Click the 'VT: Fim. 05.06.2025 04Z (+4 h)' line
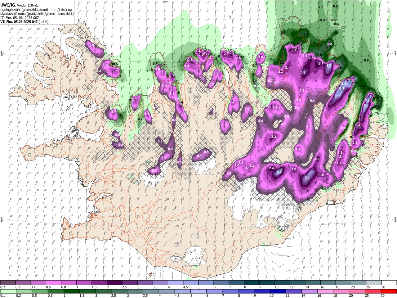The height and width of the screenshot is (298, 397). click(25, 22)
